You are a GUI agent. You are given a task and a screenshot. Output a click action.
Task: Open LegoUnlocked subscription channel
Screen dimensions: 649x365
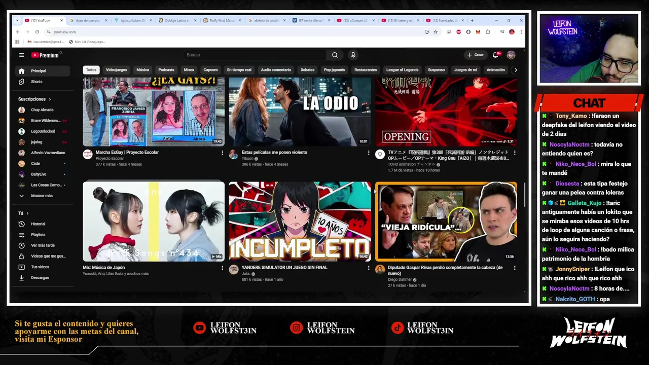42,131
